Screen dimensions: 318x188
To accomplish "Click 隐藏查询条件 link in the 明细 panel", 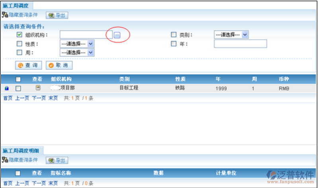I will 23,160.
